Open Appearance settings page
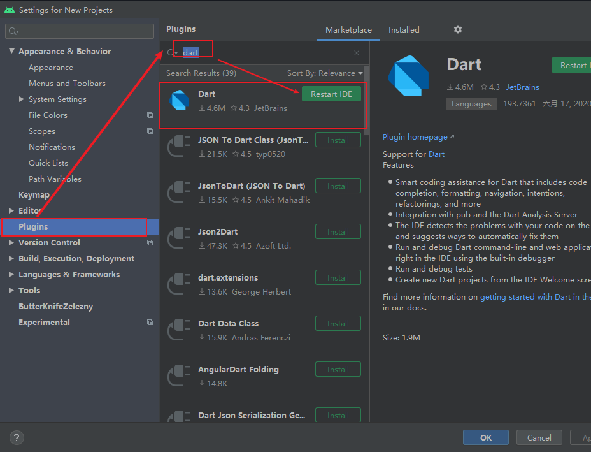The image size is (591, 452). click(x=51, y=68)
